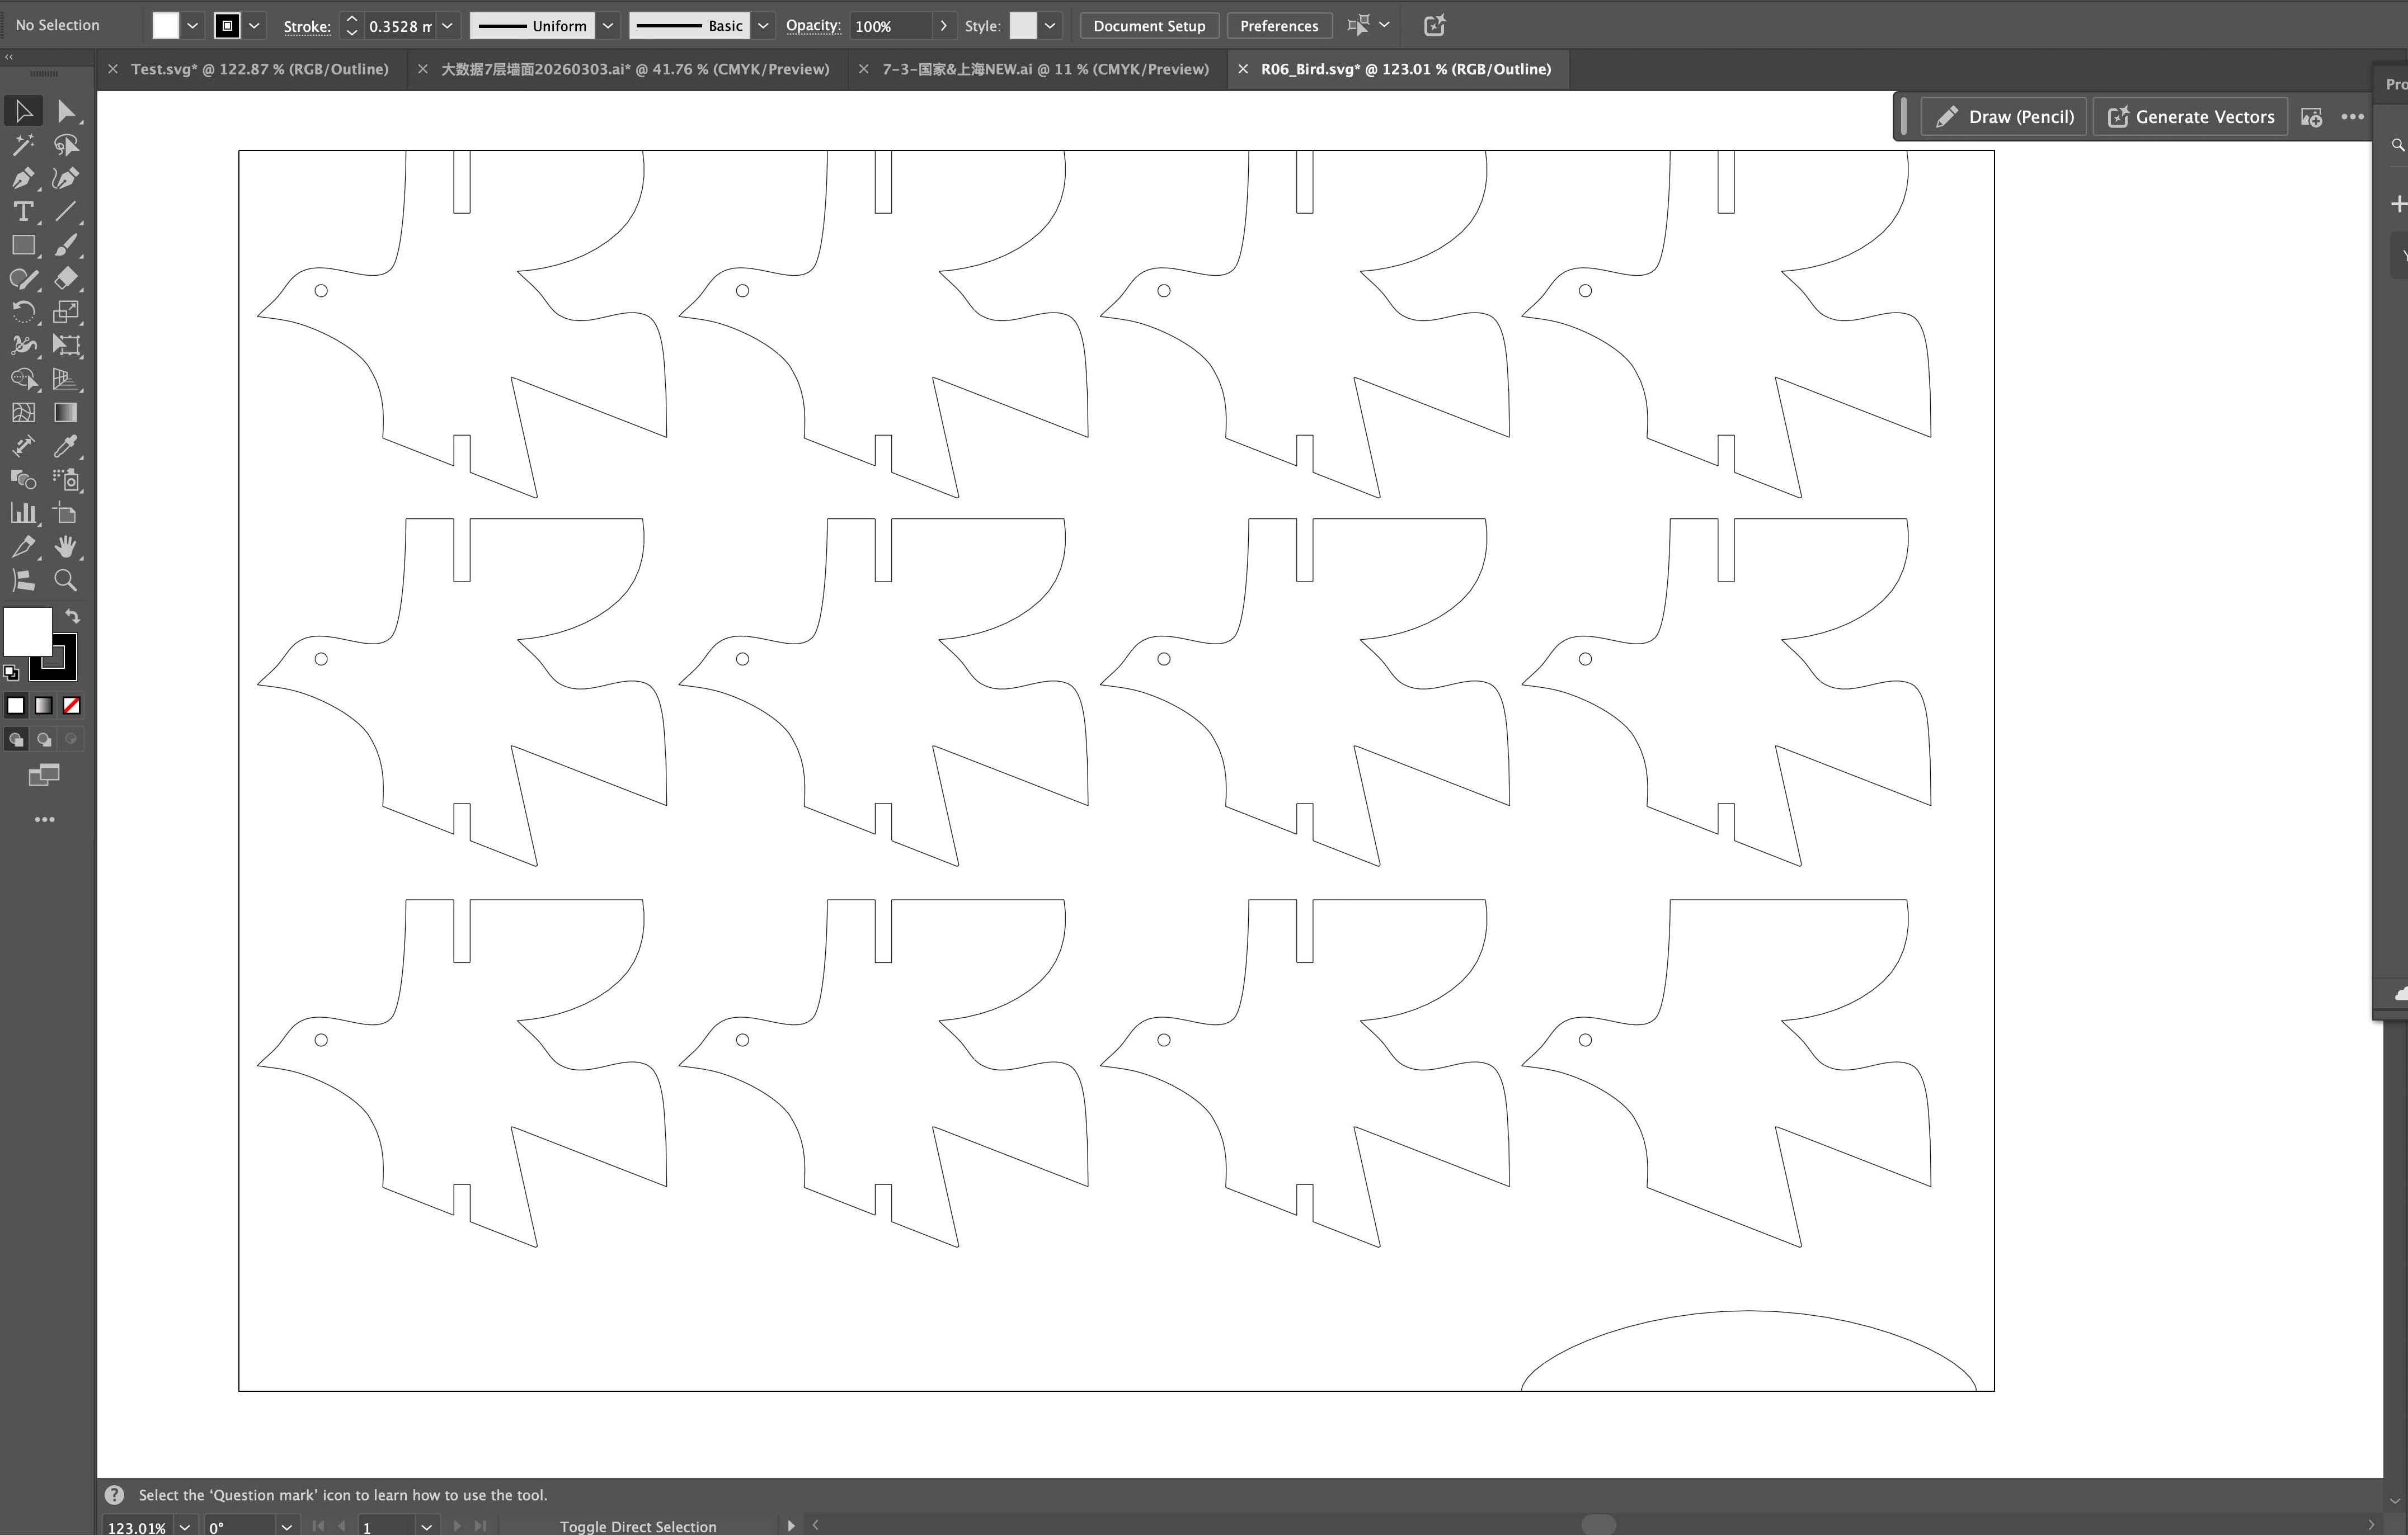This screenshot has width=2408, height=1535.
Task: Open the stroke weight dropdown
Action: [x=447, y=25]
